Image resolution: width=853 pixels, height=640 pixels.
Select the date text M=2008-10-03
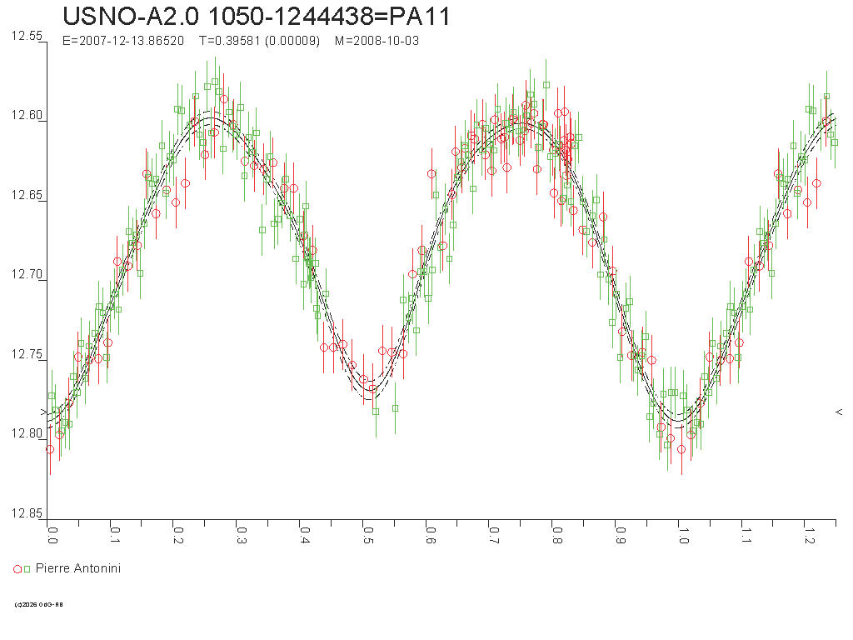click(x=377, y=41)
